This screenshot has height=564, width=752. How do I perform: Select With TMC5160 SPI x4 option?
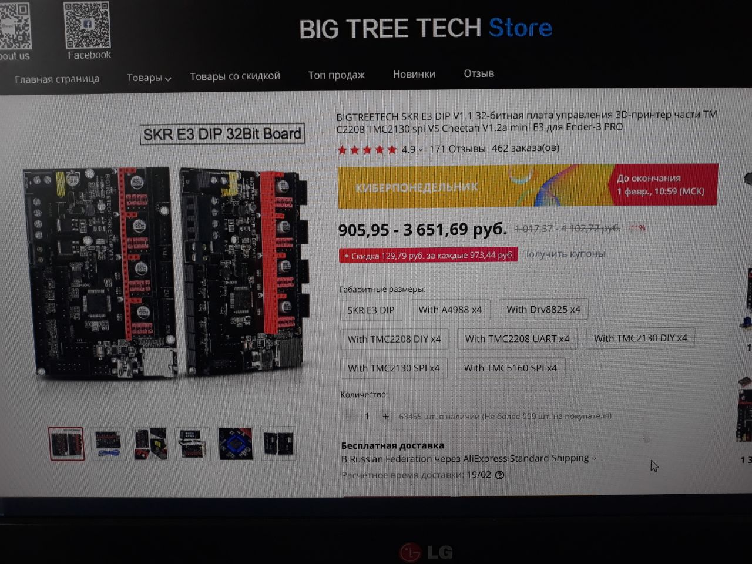(510, 368)
